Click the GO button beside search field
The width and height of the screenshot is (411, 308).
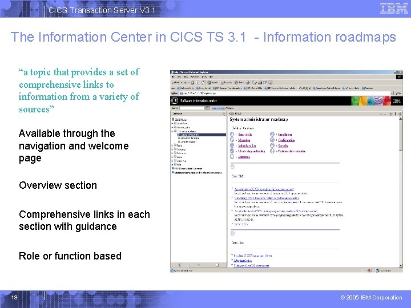pyautogui.click(x=207, y=108)
